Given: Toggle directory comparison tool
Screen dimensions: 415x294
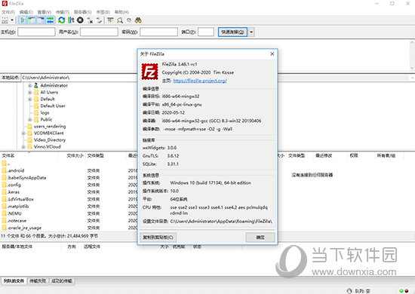Looking at the screenshot, I should [120, 20].
